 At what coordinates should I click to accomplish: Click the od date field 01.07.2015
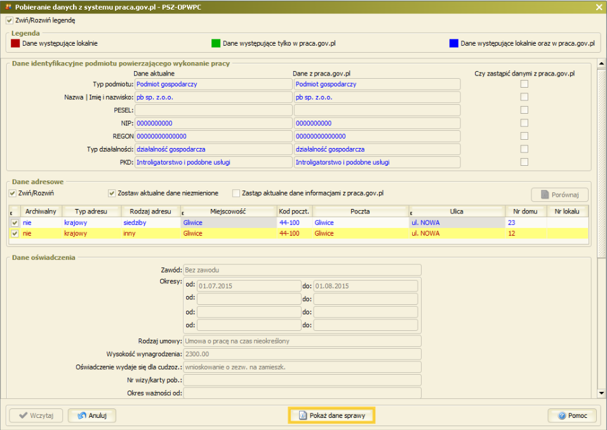point(249,286)
